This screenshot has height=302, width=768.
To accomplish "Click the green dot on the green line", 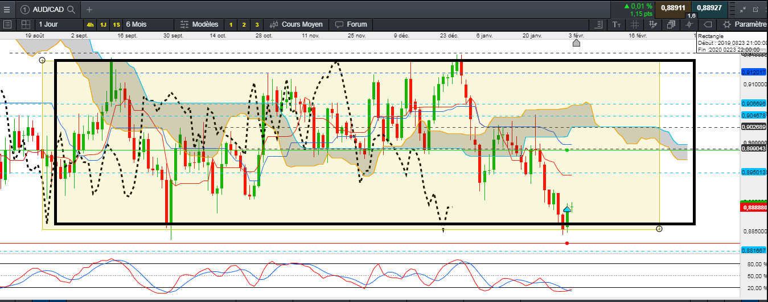I will [x=567, y=150].
